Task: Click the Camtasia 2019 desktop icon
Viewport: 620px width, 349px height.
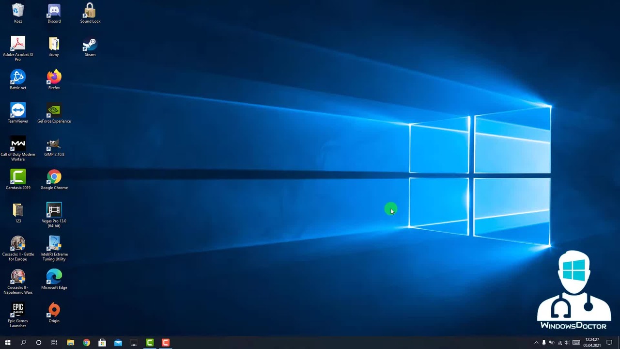Action: click(18, 180)
